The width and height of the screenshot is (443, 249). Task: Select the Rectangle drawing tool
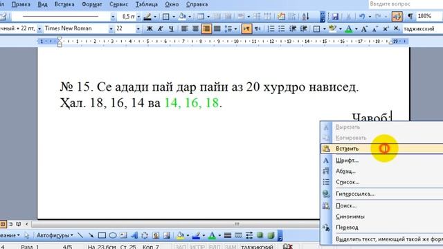coord(102,235)
